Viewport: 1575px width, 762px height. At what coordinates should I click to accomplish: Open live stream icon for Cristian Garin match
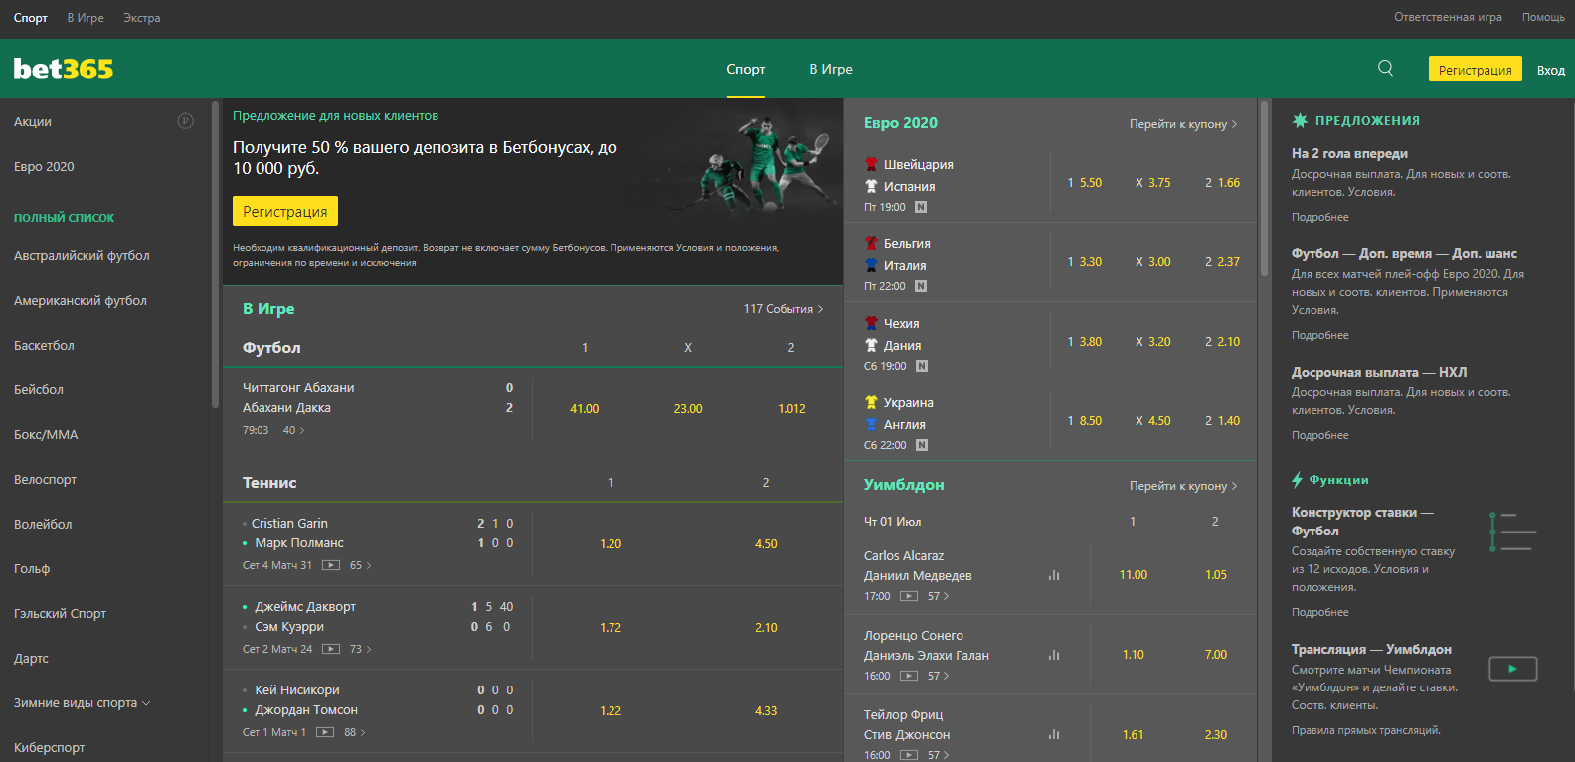pos(331,565)
